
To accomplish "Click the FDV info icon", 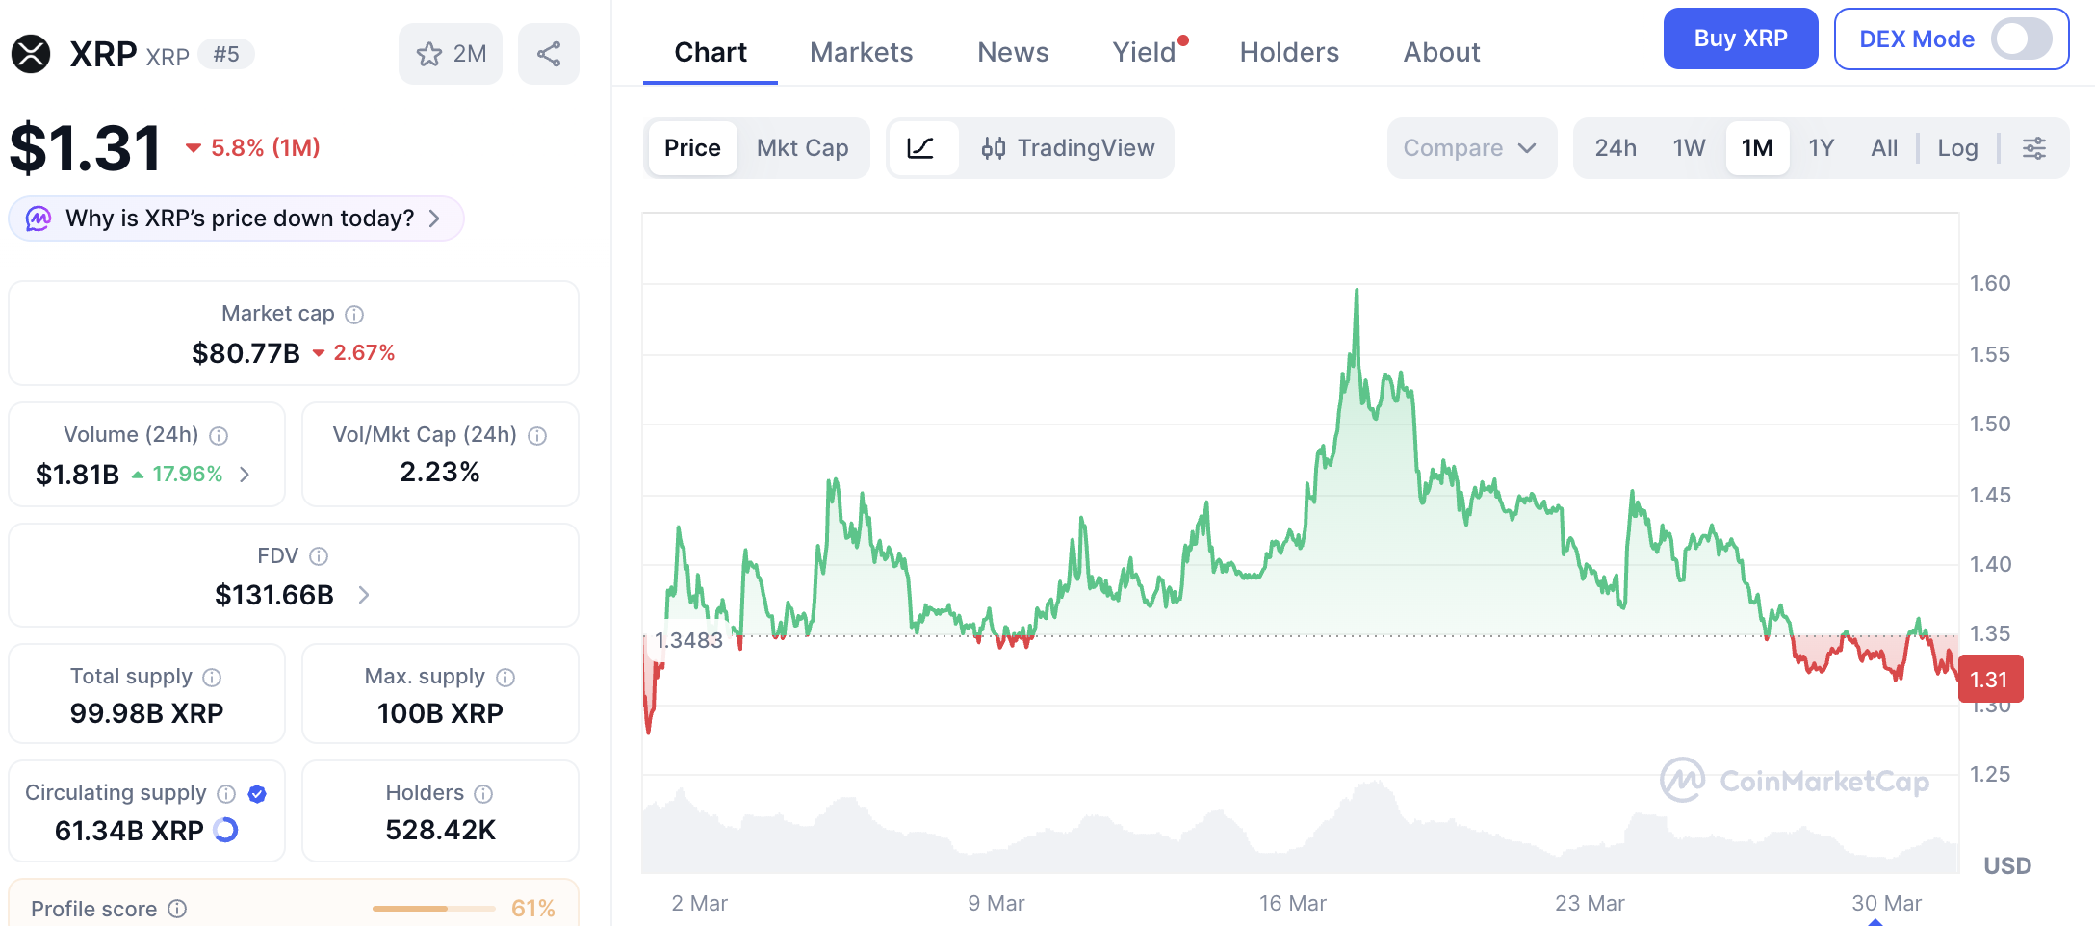I will click(x=319, y=556).
